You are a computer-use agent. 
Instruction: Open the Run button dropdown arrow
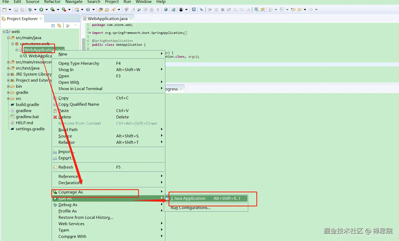click(47, 10)
